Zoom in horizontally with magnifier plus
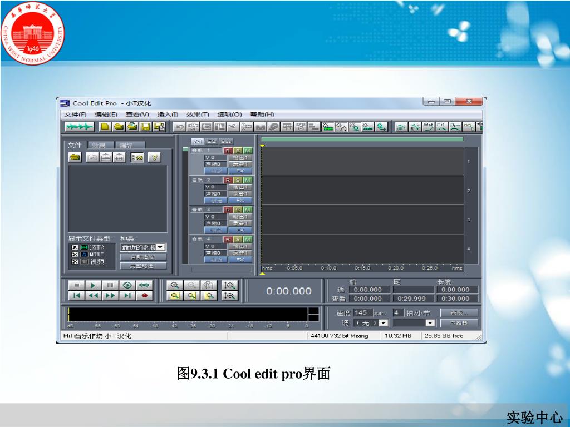 tap(175, 285)
